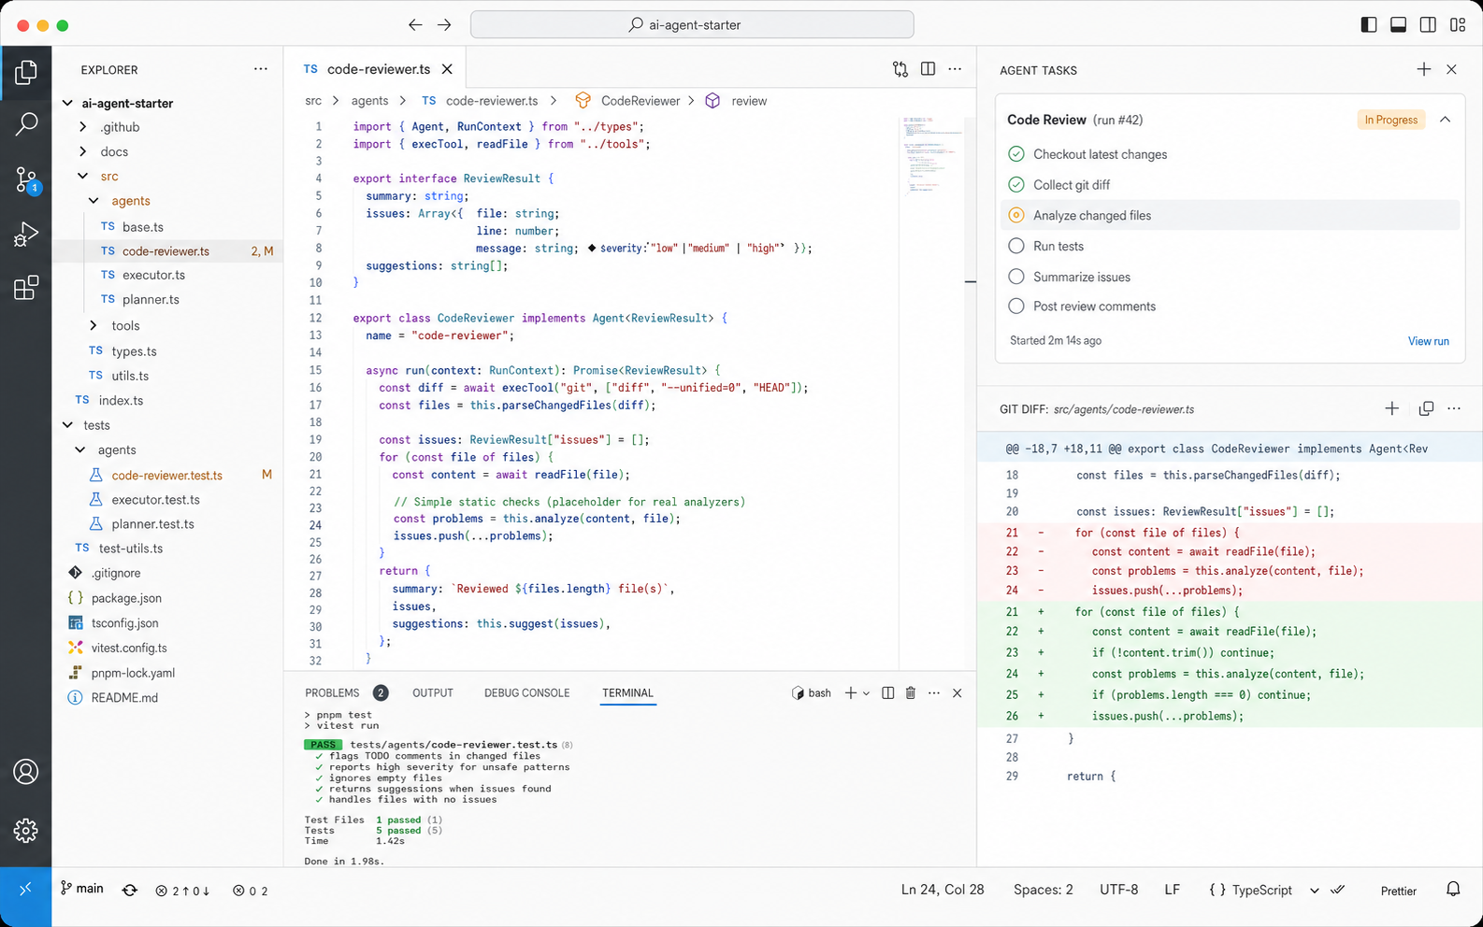Click the Prettier status button
The image size is (1483, 927).
click(x=1399, y=891)
